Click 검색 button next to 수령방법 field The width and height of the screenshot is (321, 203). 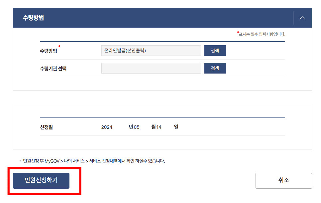(215, 51)
